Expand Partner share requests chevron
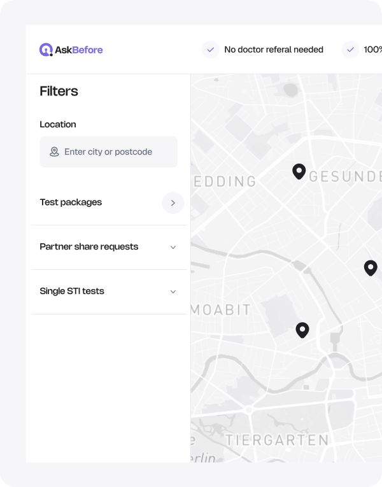382x487 pixels. (x=173, y=247)
